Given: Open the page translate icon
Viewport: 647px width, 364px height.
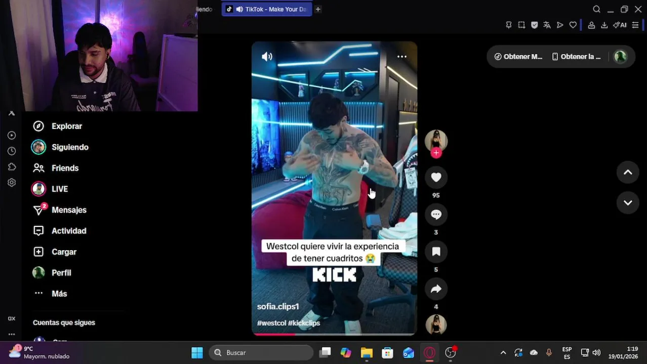Looking at the screenshot, I should pos(547,25).
